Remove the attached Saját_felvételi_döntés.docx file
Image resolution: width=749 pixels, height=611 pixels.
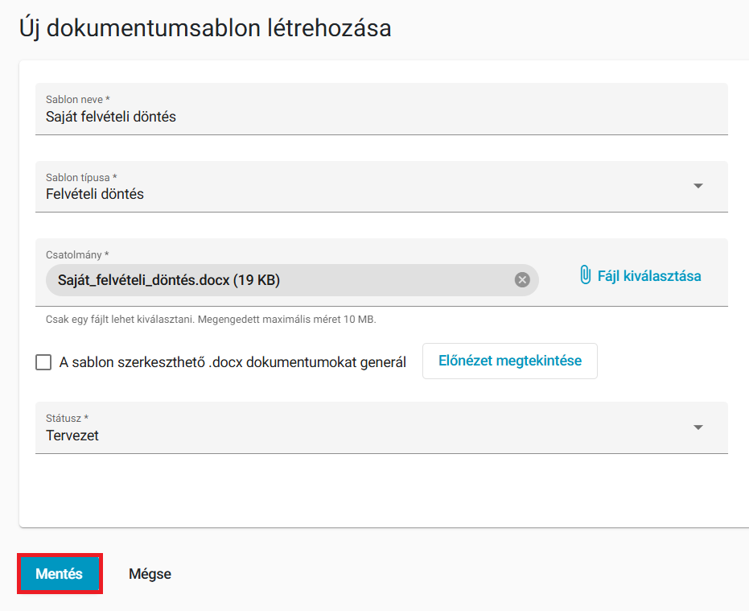(522, 279)
